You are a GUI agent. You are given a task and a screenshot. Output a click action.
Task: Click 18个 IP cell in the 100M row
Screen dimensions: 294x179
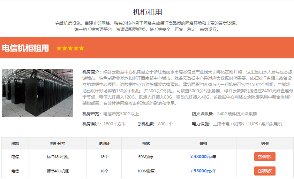(x=104, y=171)
